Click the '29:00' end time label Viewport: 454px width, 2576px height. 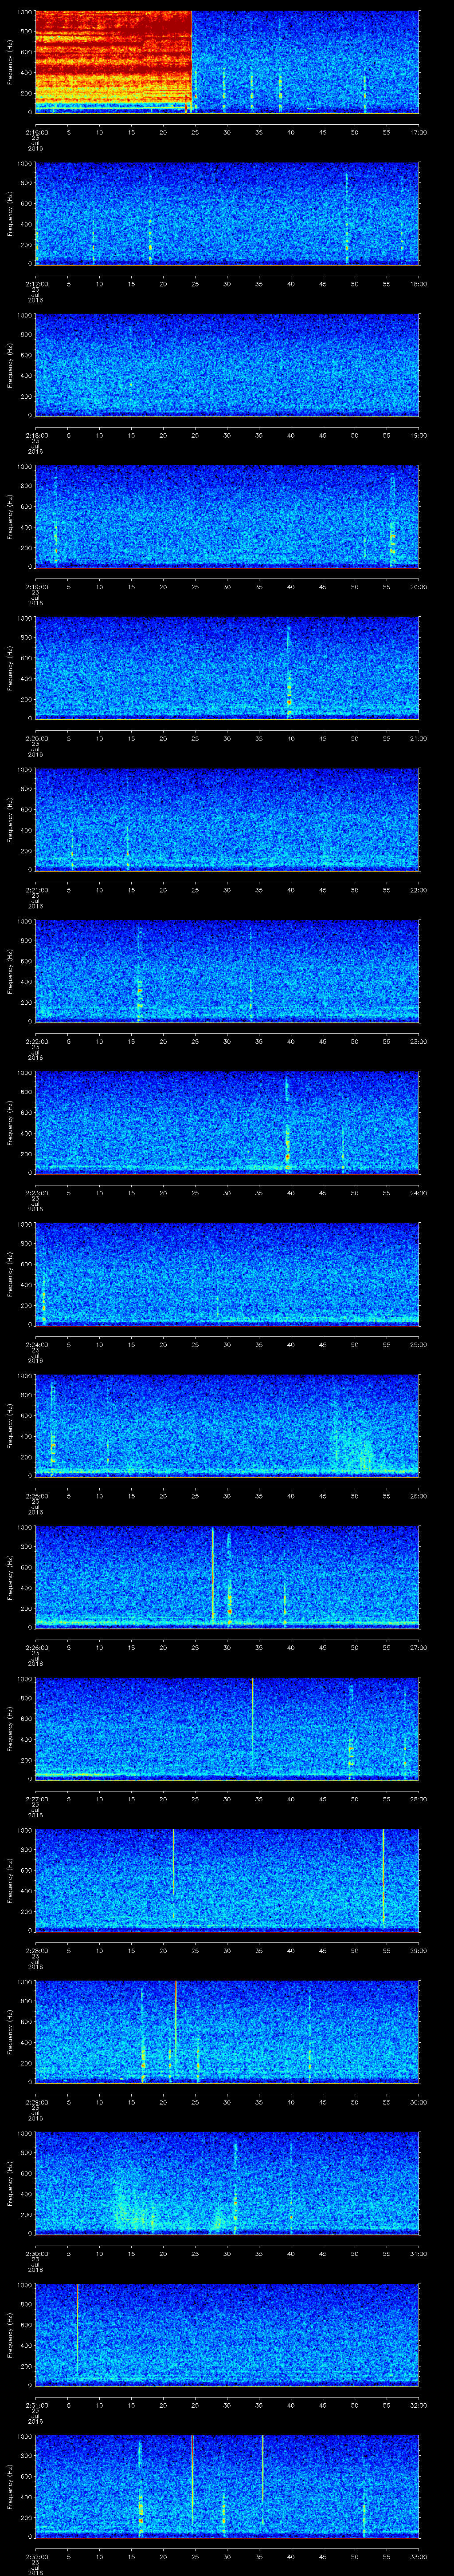coord(418,1950)
